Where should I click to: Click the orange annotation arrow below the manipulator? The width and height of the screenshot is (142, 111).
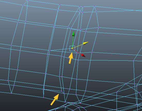[71, 58]
